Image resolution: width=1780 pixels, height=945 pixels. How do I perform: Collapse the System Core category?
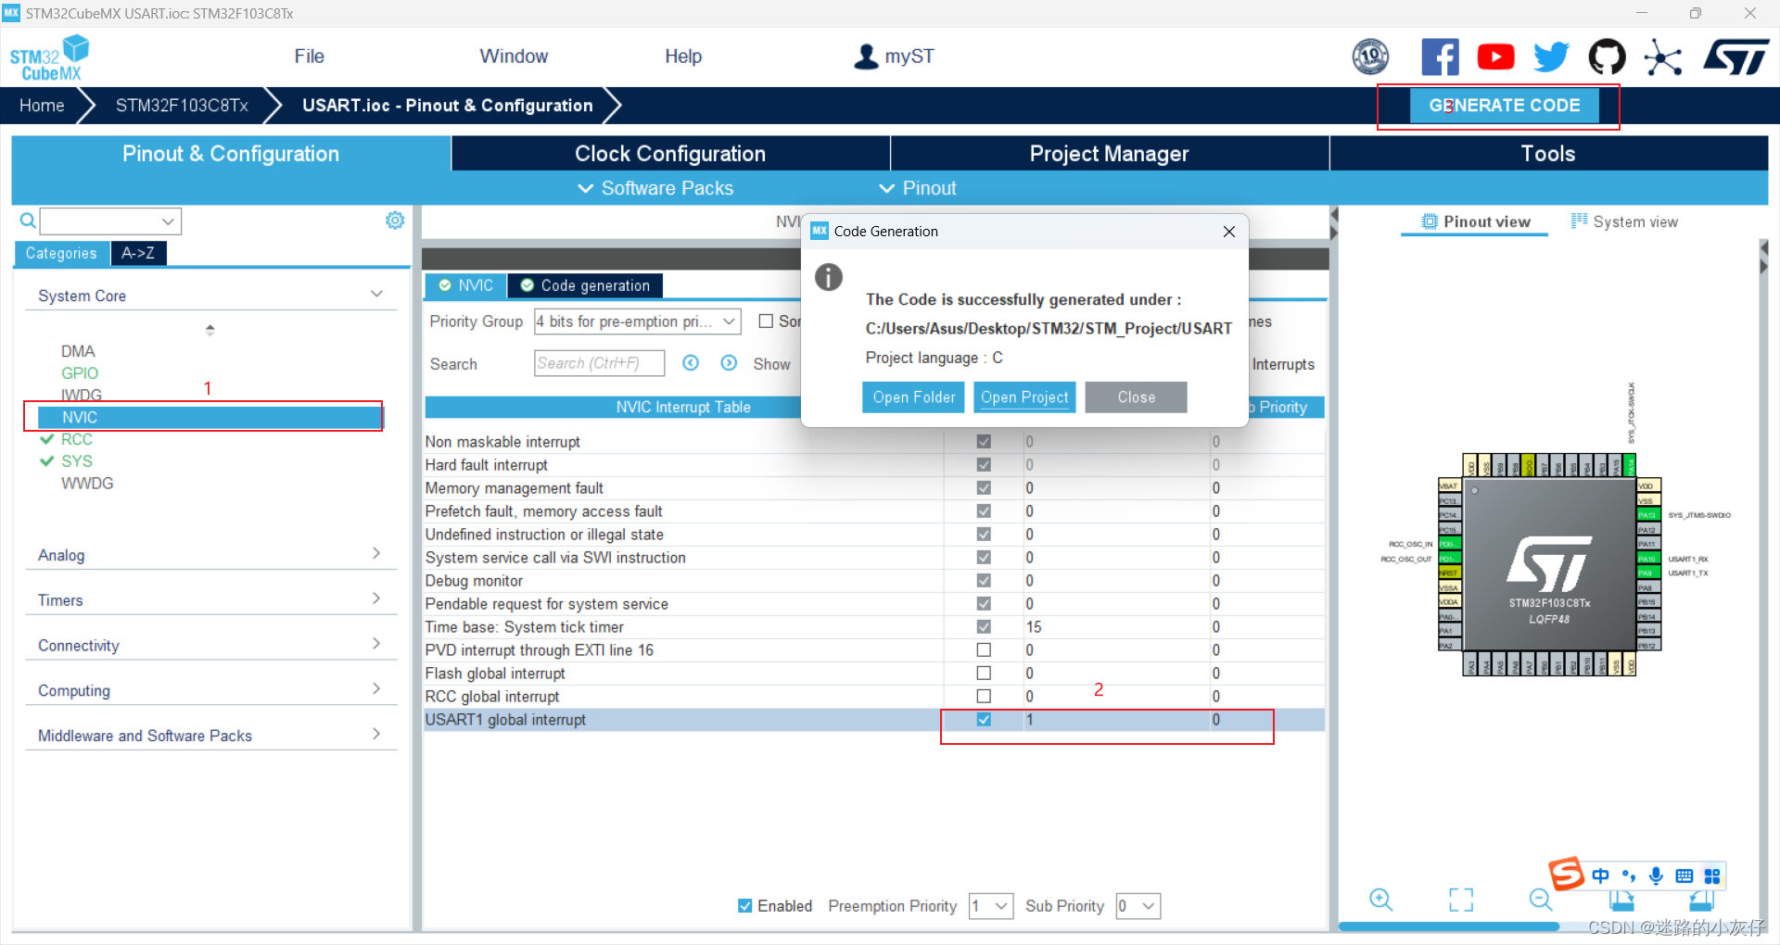pos(376,295)
